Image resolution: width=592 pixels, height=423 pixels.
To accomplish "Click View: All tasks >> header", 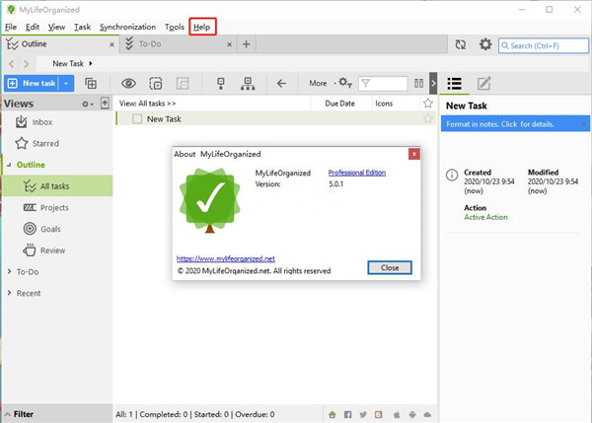I will 147,104.
